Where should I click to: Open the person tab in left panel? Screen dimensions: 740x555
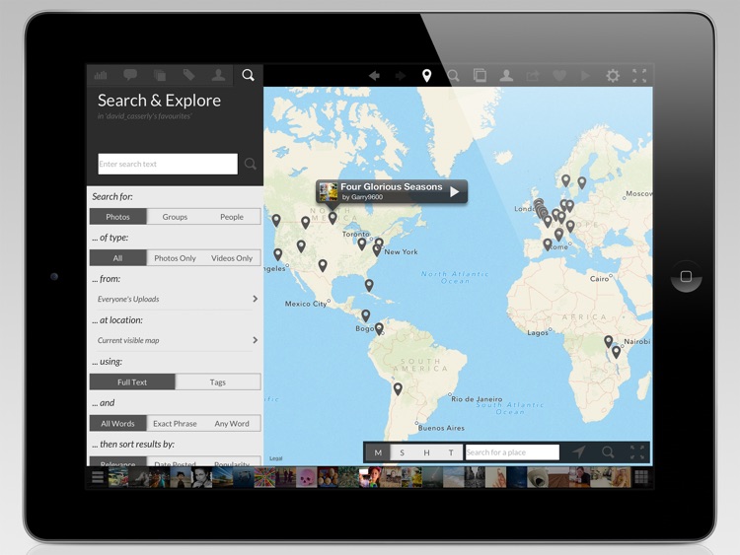point(218,75)
